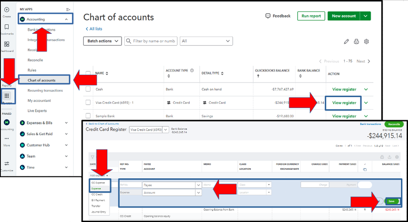Expand the Time section
The image size is (408, 222).
point(66,167)
